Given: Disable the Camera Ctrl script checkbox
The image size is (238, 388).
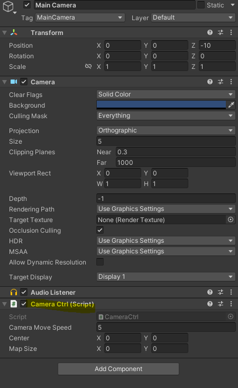Looking at the screenshot, I should click(24, 304).
